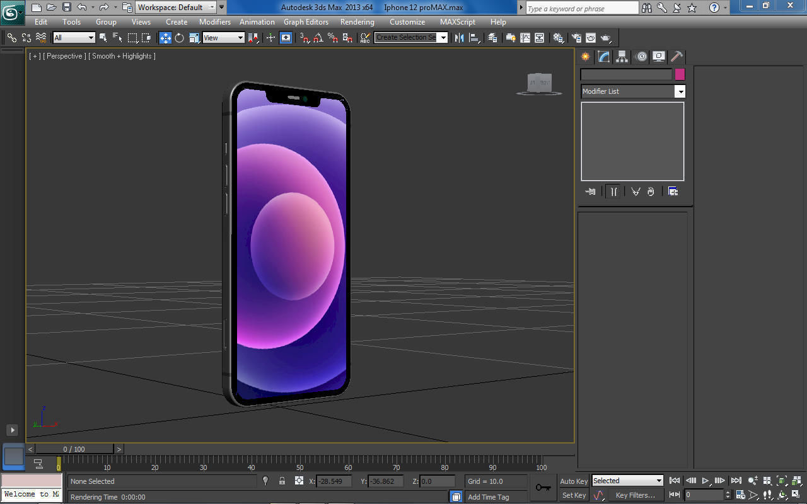This screenshot has height=504, width=807.
Task: Click the Align tool icon
Action: point(474,38)
